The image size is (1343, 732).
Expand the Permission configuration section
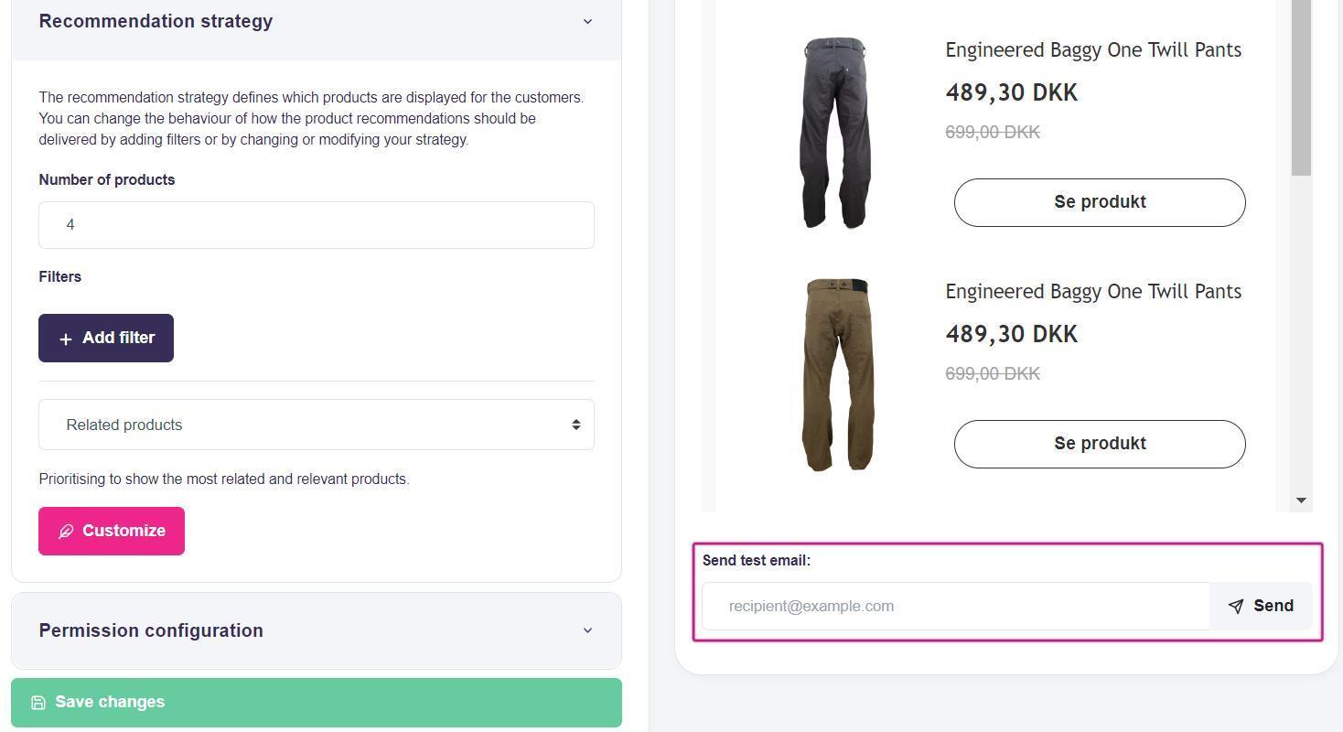587,630
